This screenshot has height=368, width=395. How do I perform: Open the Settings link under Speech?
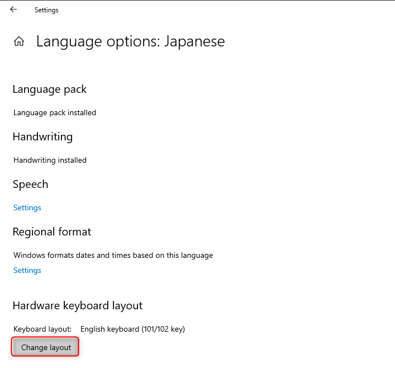[27, 207]
